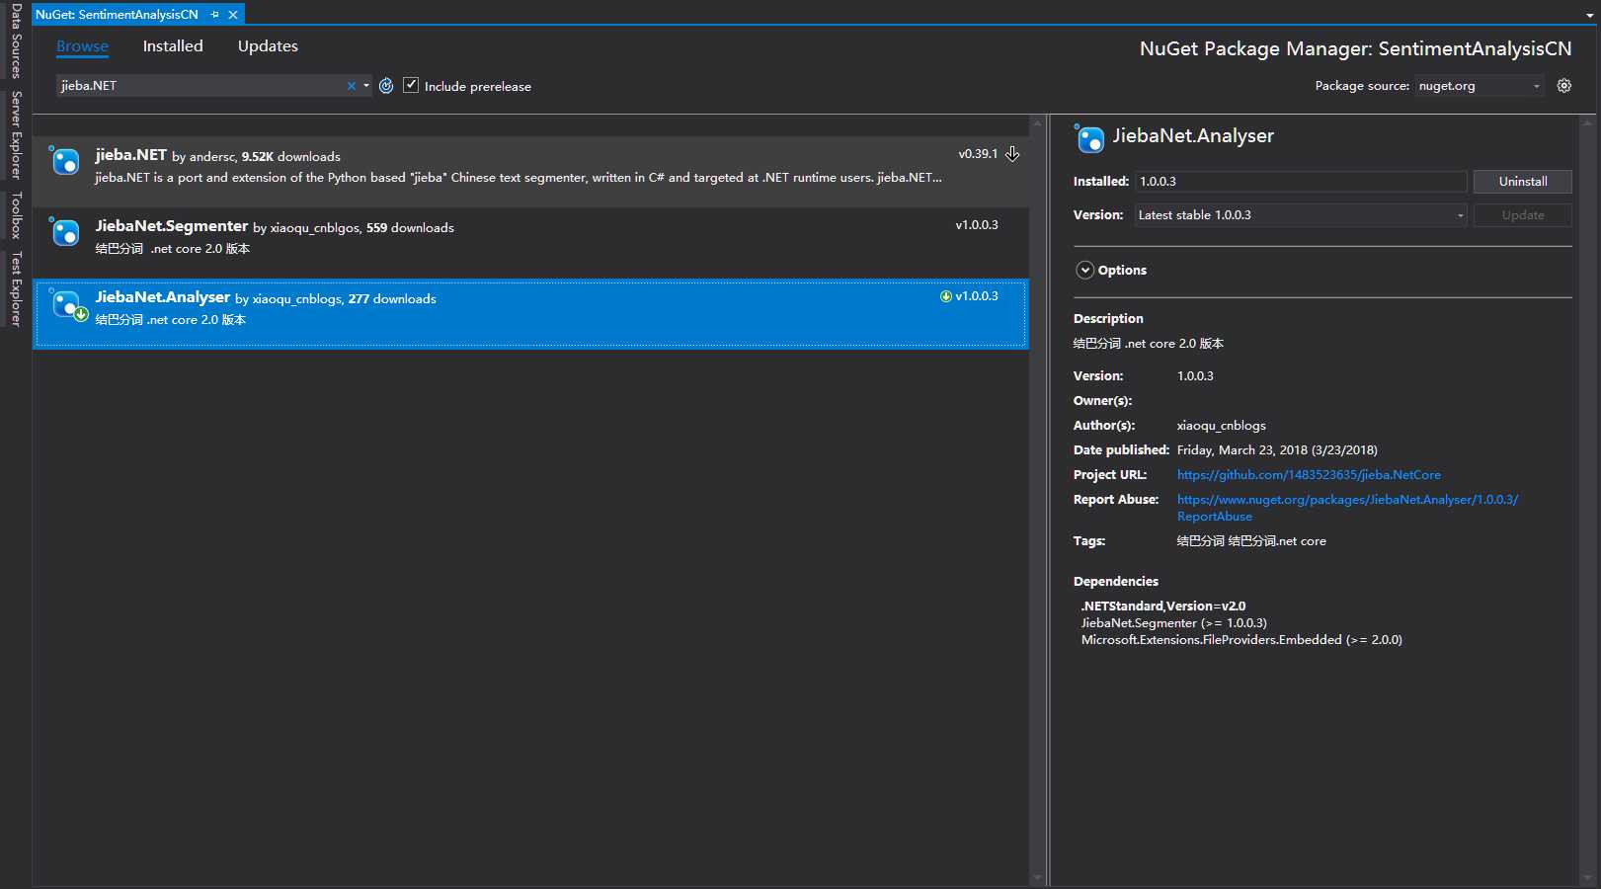Open the Report Abuse link
This screenshot has height=889, width=1601.
coord(1347,508)
